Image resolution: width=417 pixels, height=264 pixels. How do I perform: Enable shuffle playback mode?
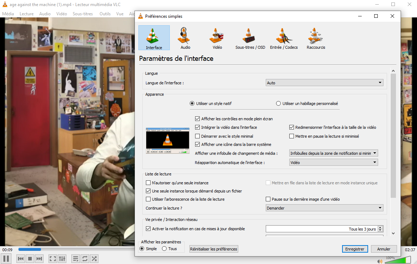pyautogui.click(x=94, y=259)
